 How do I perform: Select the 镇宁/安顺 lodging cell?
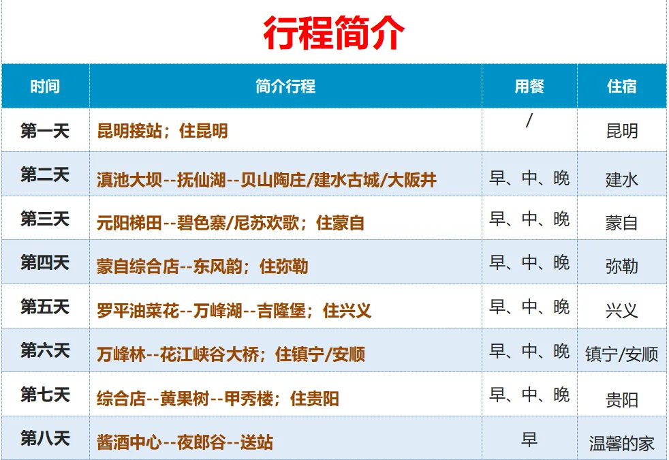(621, 355)
